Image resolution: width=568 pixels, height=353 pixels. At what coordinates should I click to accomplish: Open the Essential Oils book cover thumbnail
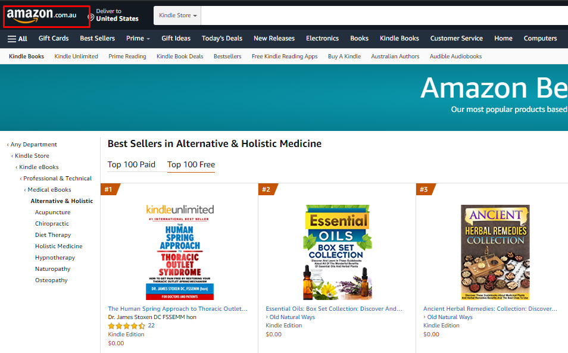(337, 252)
